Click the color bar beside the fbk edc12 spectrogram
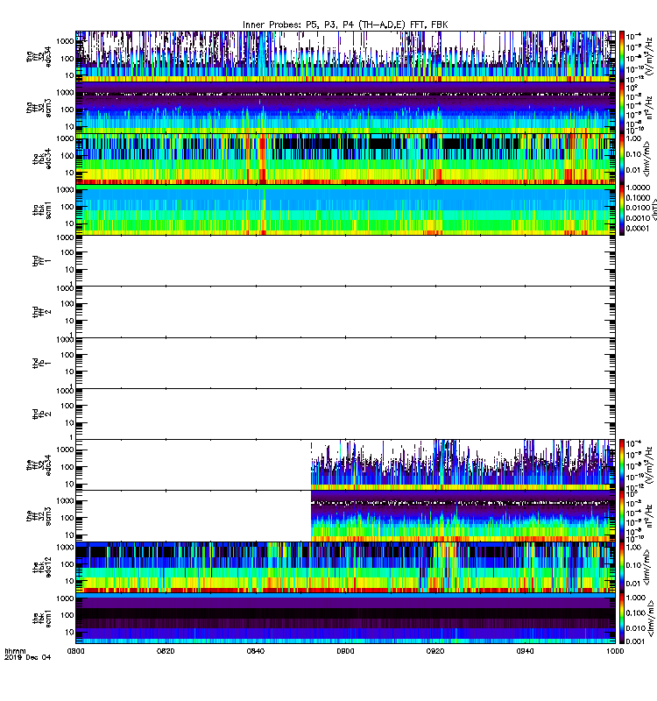Image resolution: width=657 pixels, height=701 pixels. [x=622, y=567]
